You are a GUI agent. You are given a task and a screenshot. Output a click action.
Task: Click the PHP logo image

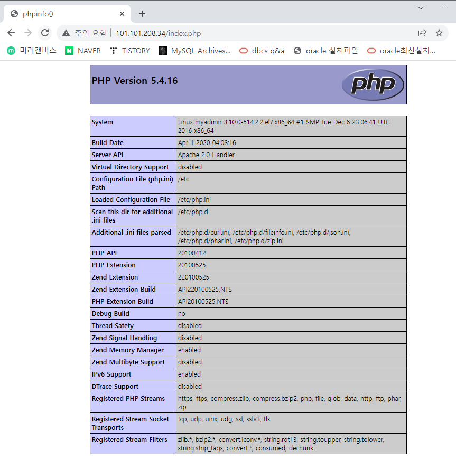373,85
